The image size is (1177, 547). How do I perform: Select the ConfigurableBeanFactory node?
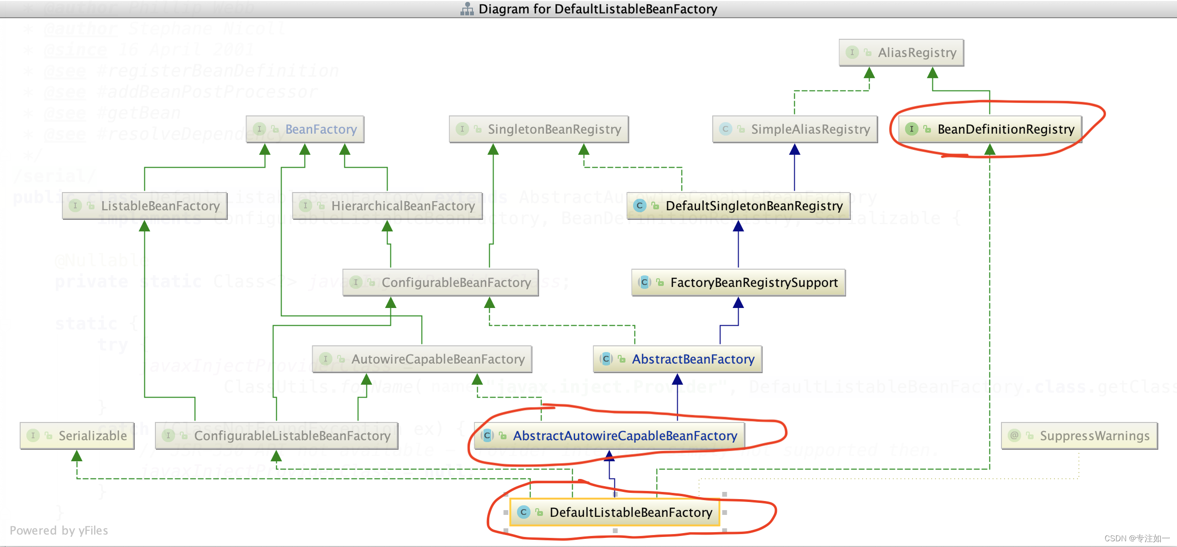click(x=441, y=283)
